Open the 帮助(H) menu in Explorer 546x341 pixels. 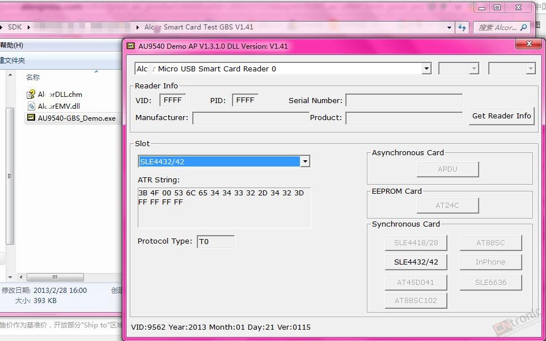pyautogui.click(x=11, y=45)
